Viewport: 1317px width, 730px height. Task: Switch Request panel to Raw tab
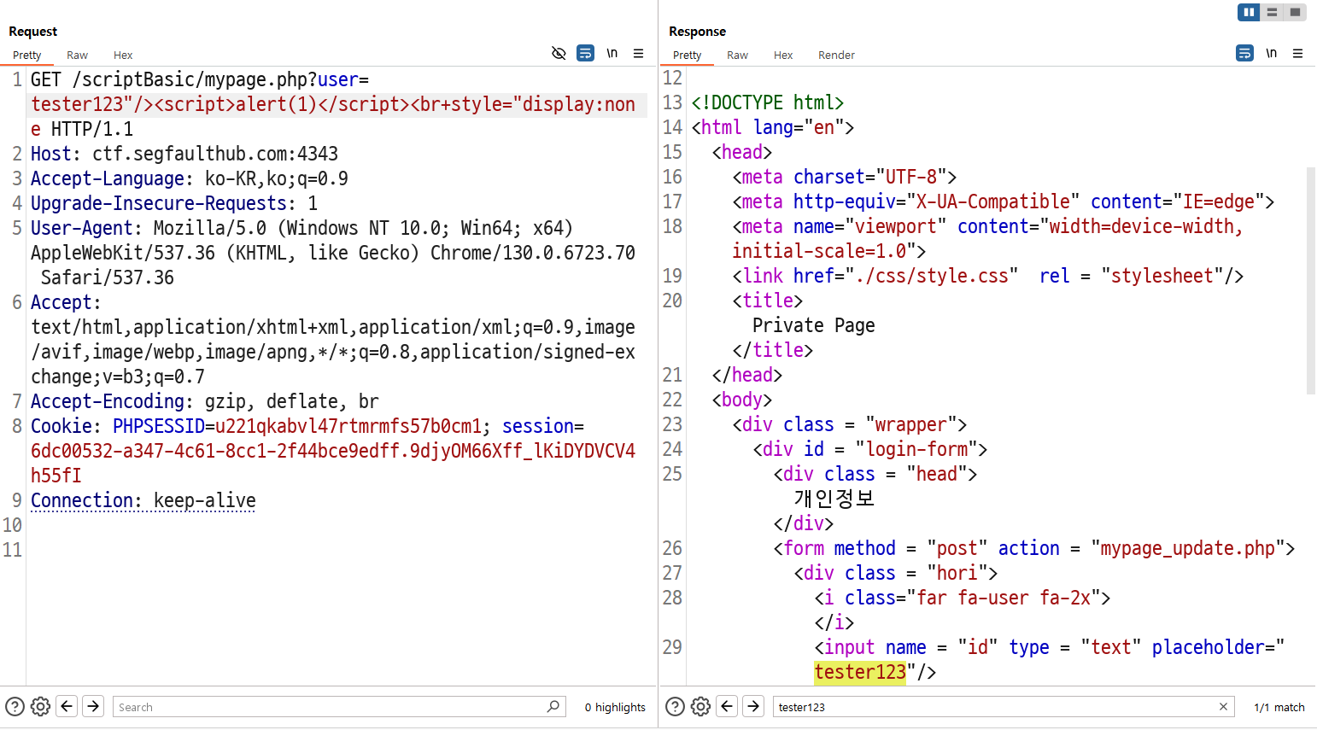[77, 55]
